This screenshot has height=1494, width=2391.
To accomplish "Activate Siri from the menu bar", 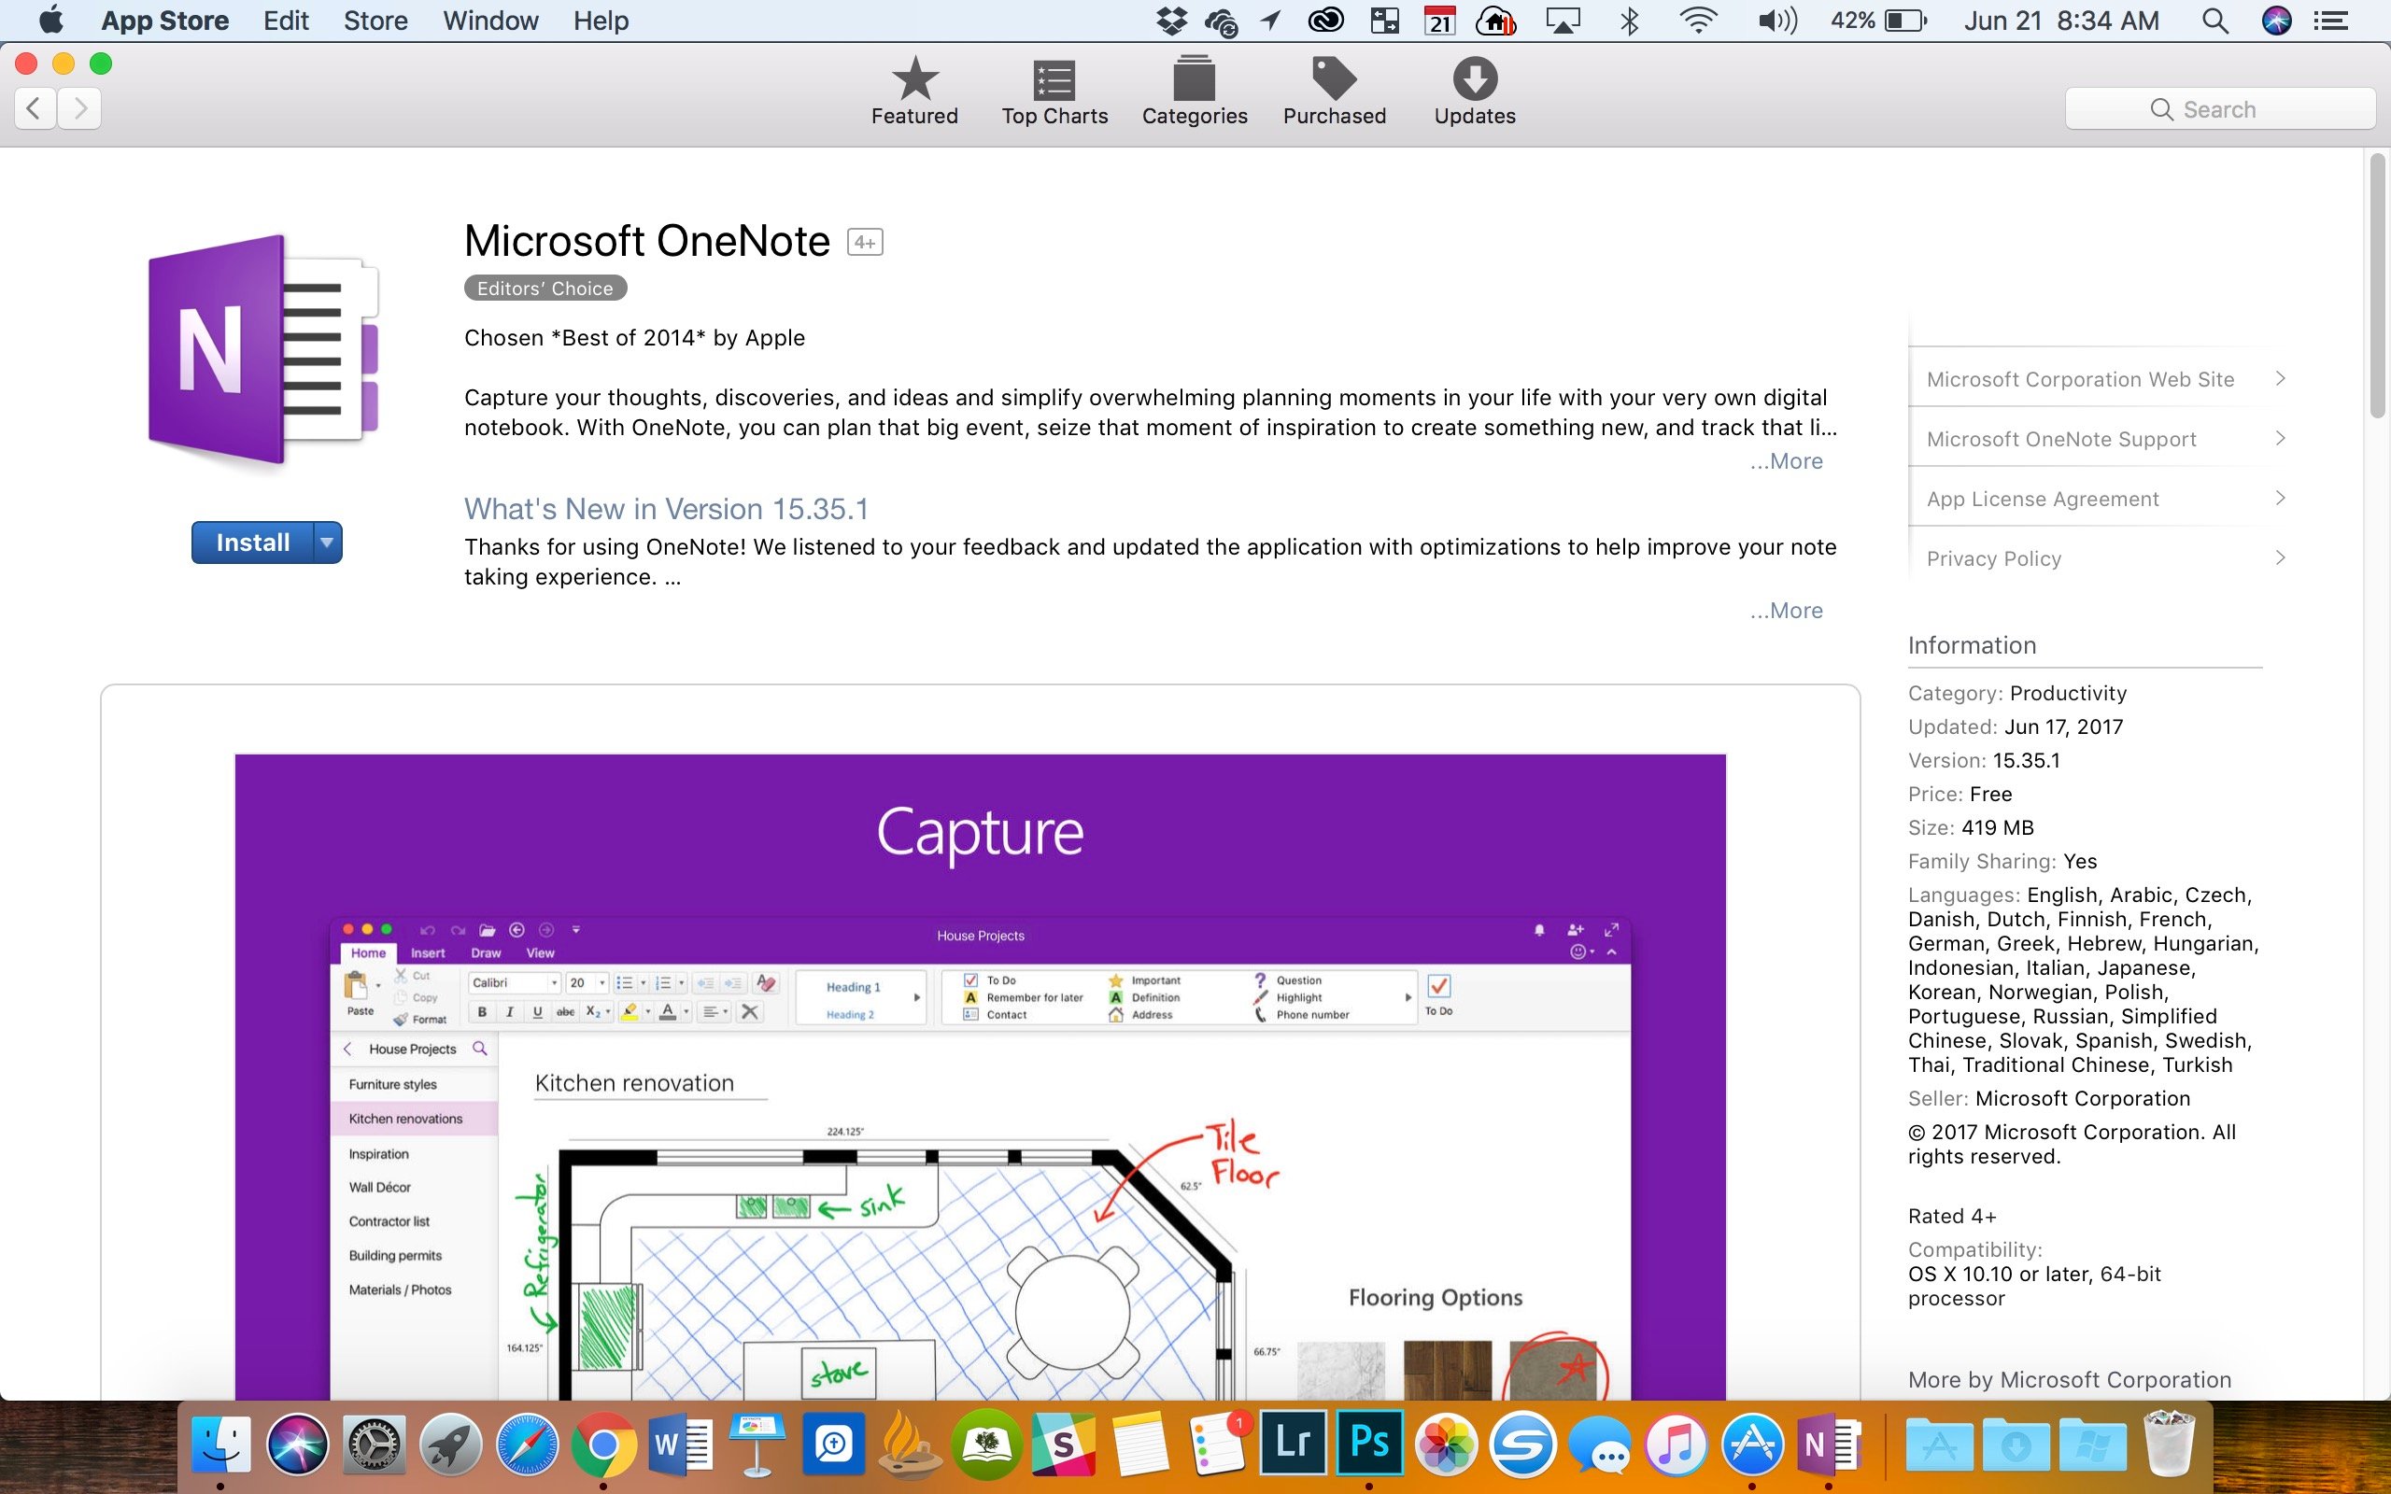I will tap(2276, 21).
